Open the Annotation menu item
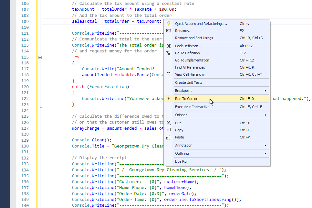Screen dimensions: 312x208 point(217,146)
